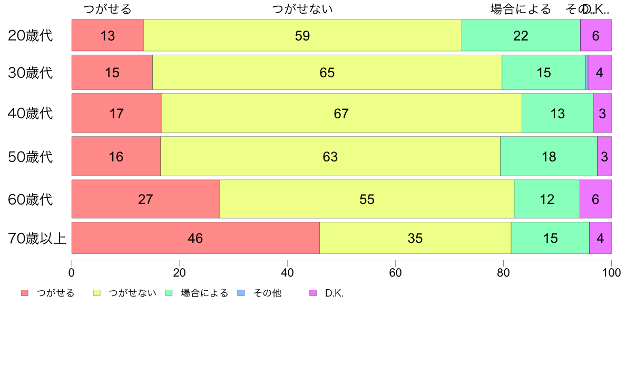This screenshot has width=626, height=387.
Task: Click the blue その他 legend swatch
Action: [241, 293]
